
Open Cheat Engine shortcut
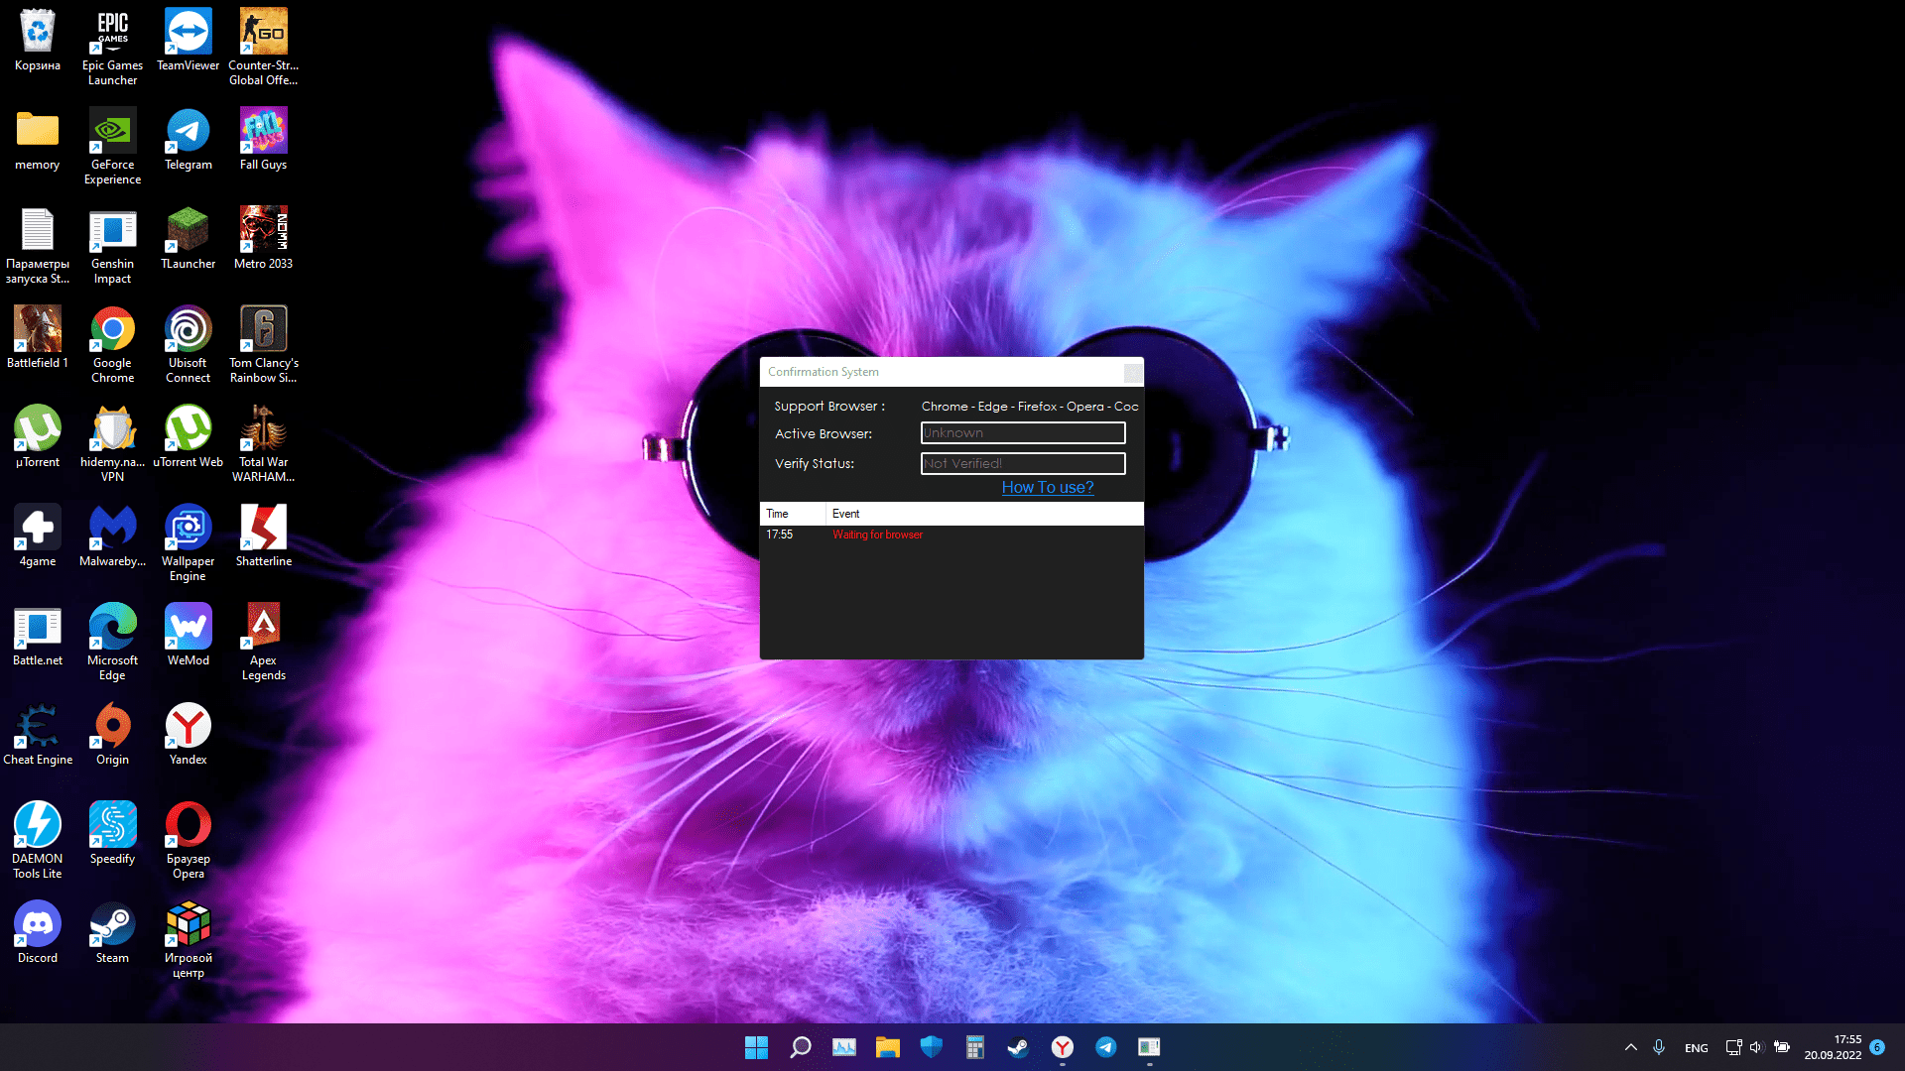tap(38, 735)
